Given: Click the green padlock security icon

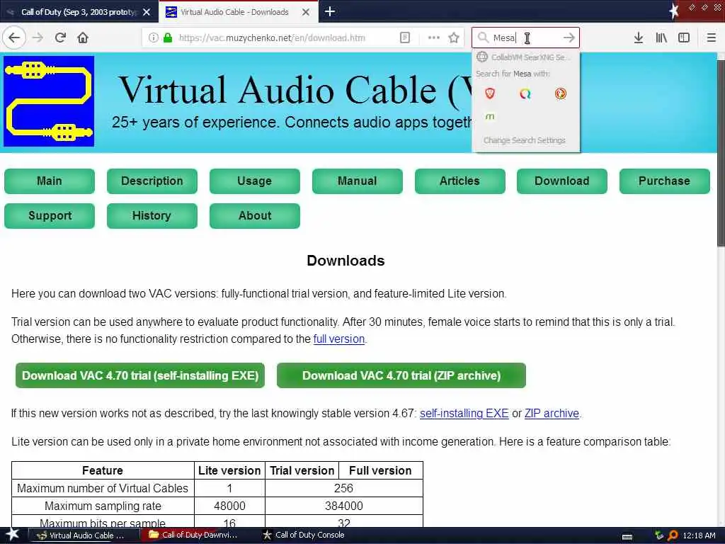Looking at the screenshot, I should coord(168,38).
